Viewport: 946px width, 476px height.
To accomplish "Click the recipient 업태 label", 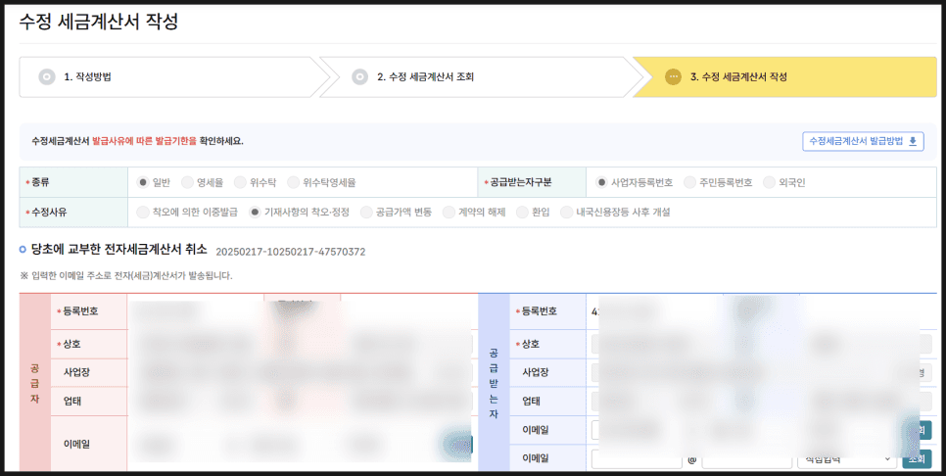I will [531, 402].
